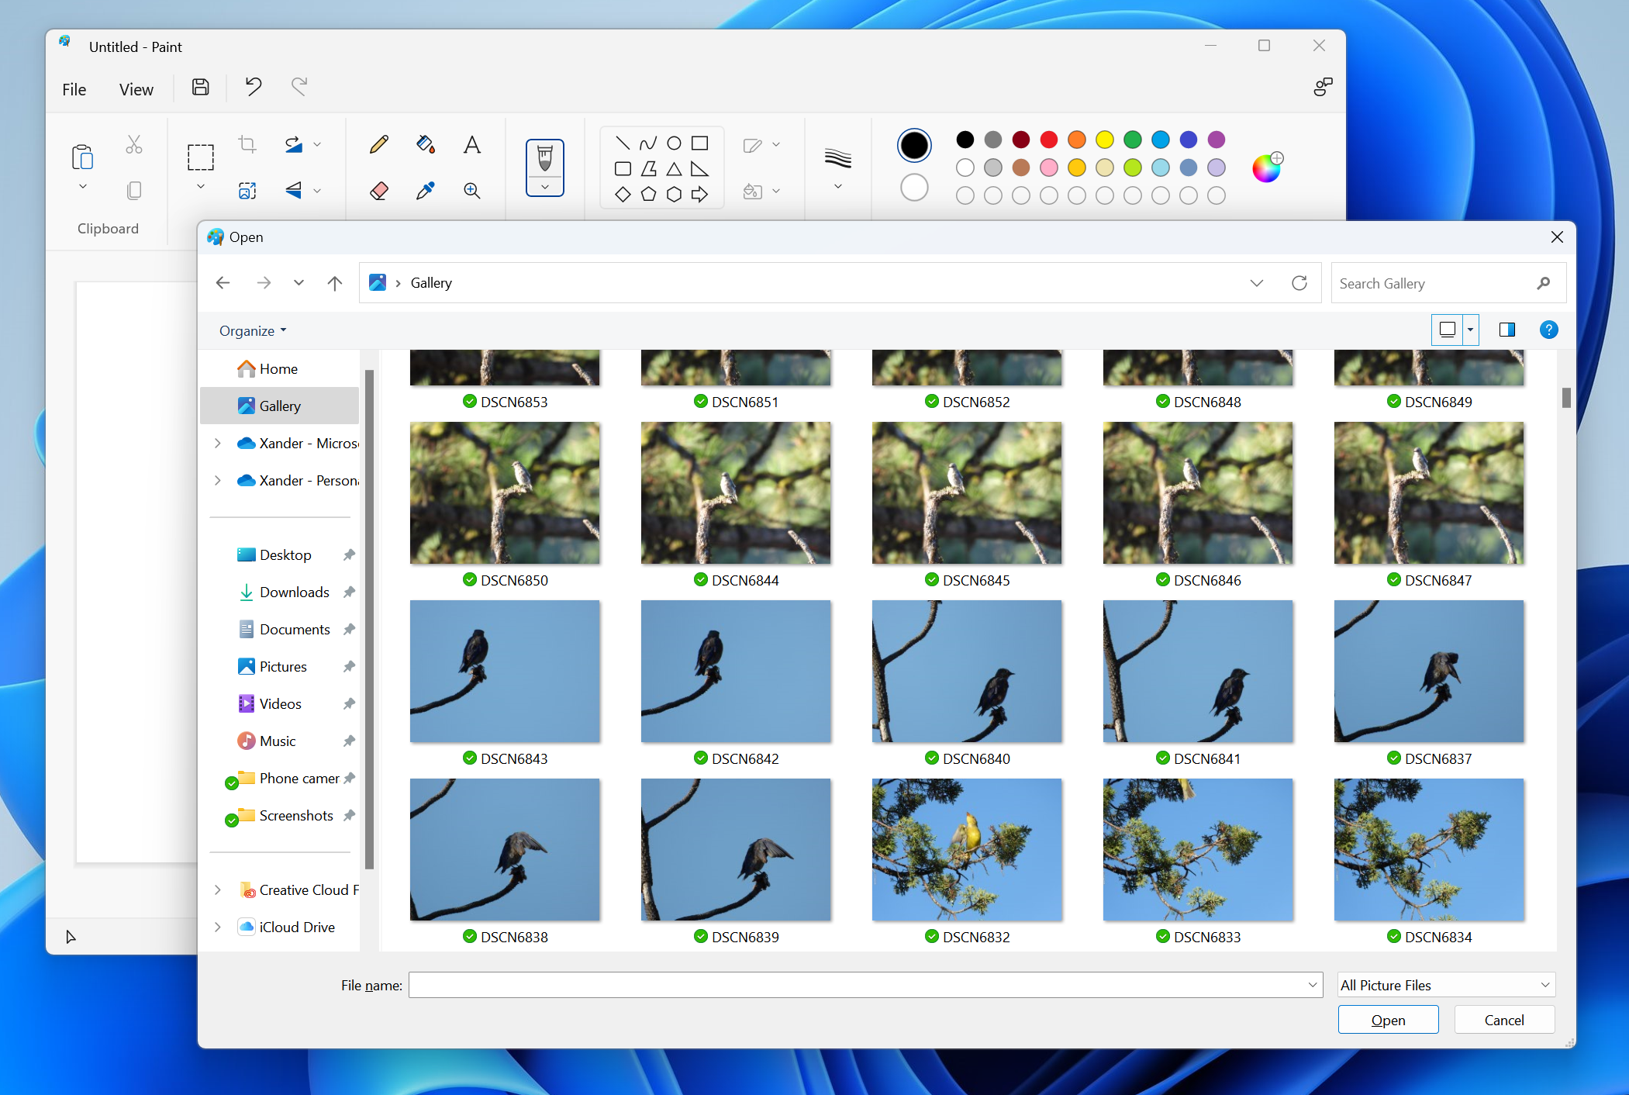1629x1095 pixels.
Task: Select the Text tool in Paint
Action: (471, 146)
